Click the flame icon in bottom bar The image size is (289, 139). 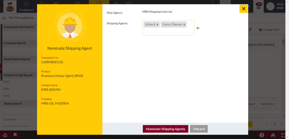(273, 135)
